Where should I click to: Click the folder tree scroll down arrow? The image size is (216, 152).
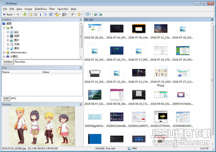(x=81, y=57)
